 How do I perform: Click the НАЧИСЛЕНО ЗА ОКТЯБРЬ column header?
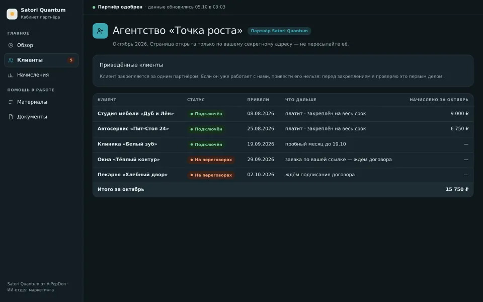(439, 100)
